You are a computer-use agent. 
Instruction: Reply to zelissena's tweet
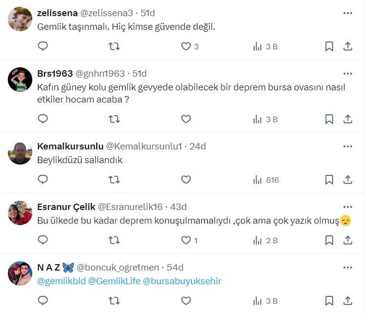43,46
